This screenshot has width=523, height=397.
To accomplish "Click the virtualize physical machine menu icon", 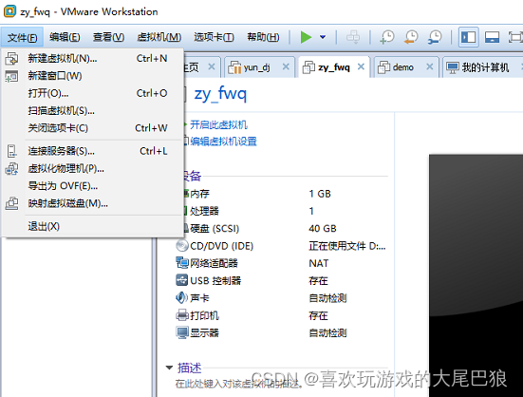I will click(12, 169).
